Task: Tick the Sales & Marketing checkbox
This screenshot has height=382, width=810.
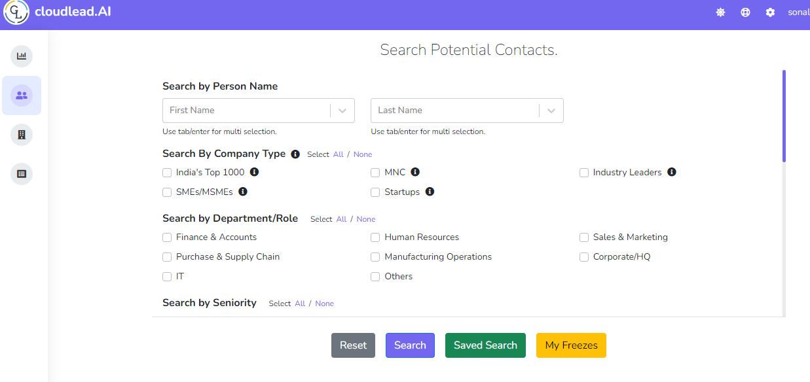Action: pyautogui.click(x=584, y=237)
